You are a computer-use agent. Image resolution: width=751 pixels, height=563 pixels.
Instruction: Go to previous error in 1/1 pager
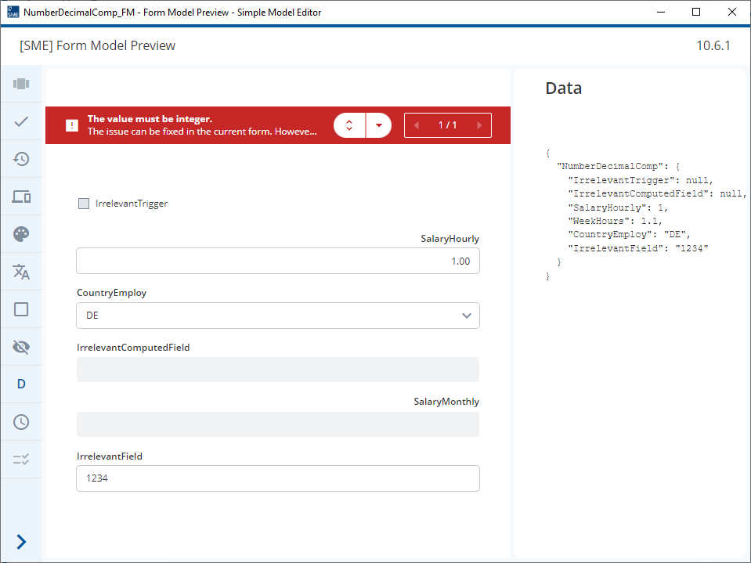pyautogui.click(x=416, y=125)
